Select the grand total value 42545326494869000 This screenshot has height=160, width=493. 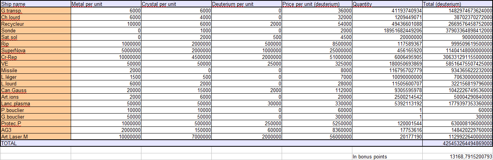click(x=457, y=144)
